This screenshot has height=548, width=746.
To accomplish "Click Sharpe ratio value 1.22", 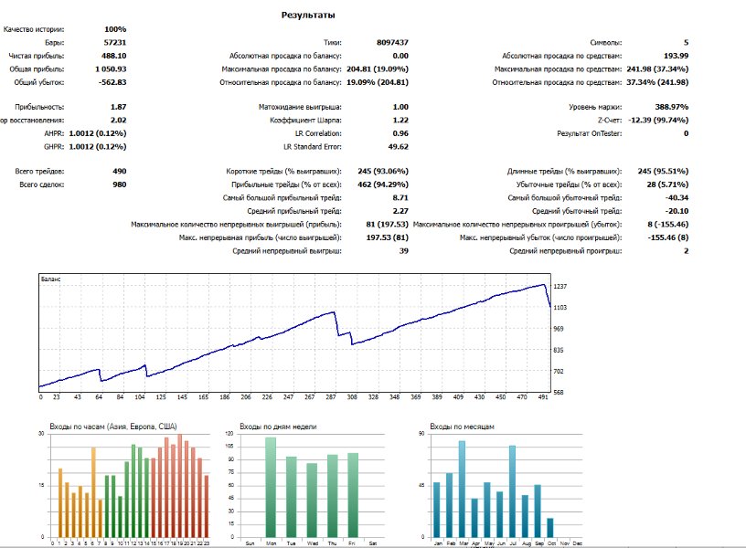I will point(400,121).
